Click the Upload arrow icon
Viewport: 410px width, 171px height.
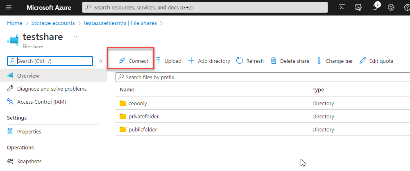coord(158,61)
